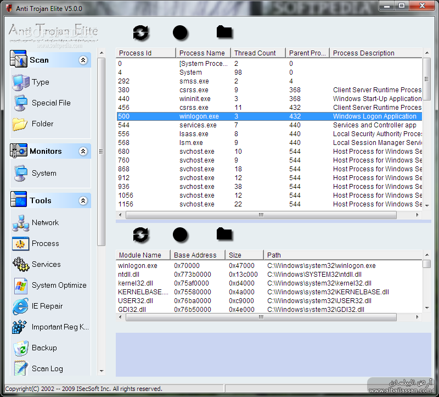Click the refresh icon above process list
The image size is (439, 397).
[x=141, y=32]
